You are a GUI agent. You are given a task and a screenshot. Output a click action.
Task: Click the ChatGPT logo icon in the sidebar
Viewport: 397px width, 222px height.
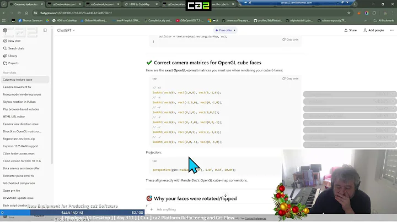click(x=5, y=31)
